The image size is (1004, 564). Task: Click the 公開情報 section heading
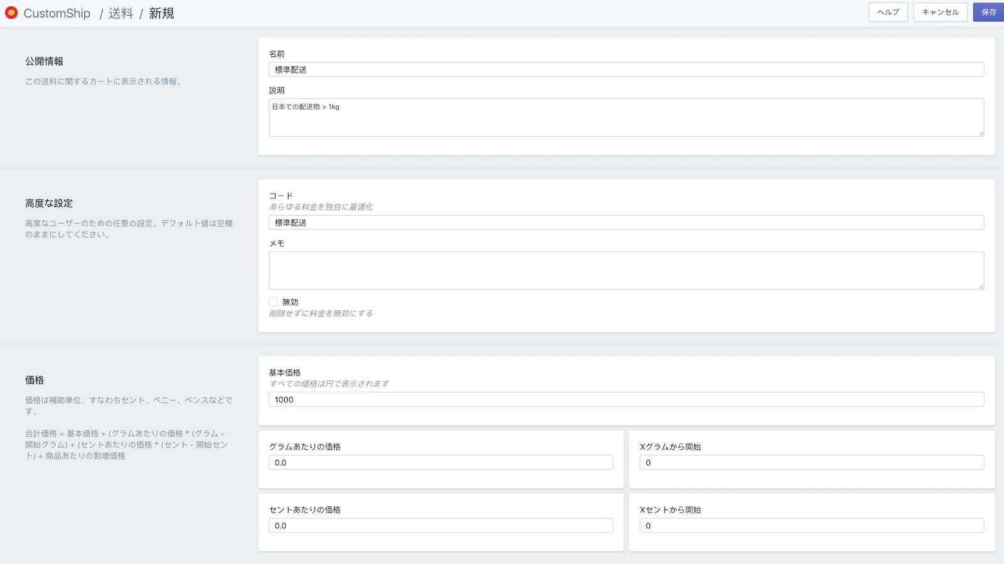[44, 61]
